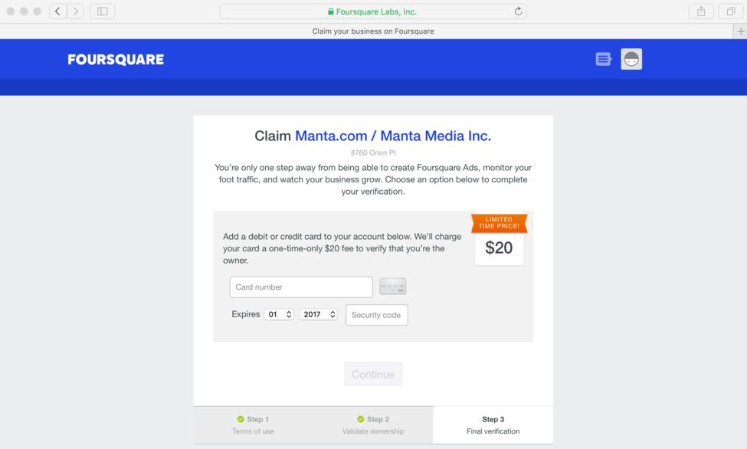Open the user profile avatar
Screen dimensions: 747x449
click(x=631, y=59)
